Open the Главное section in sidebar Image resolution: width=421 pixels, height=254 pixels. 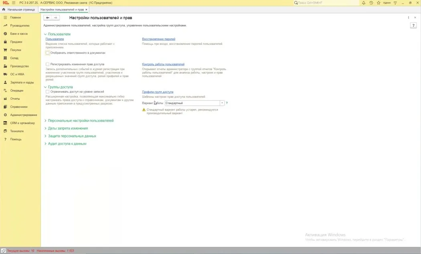click(x=16, y=18)
